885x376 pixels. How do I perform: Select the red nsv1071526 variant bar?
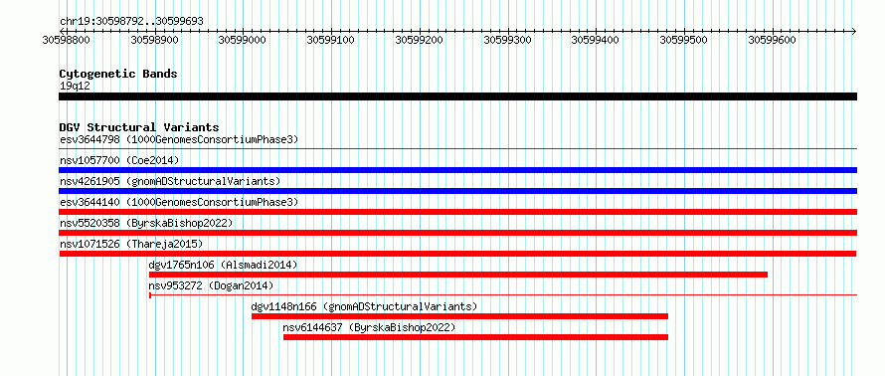(x=457, y=254)
